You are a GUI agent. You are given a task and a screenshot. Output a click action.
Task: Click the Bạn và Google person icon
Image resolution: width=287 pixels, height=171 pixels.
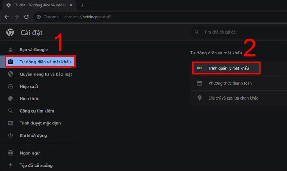click(x=10, y=50)
